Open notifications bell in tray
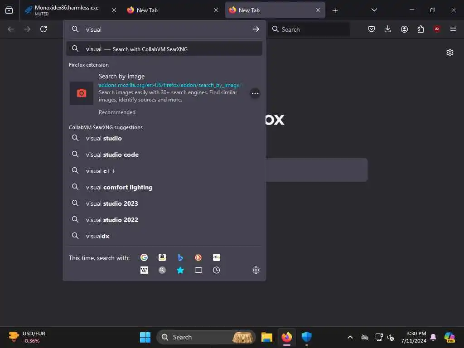Image resolution: width=464 pixels, height=348 pixels. pos(433,337)
